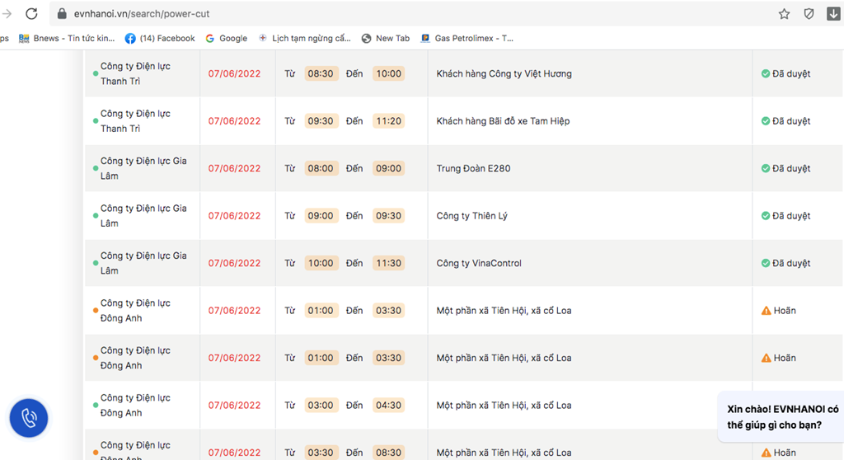The image size is (844, 460).
Task: Click 'Công ty Điện lực Gia Lâm' in Thiên Lý row
Action: click(x=143, y=216)
